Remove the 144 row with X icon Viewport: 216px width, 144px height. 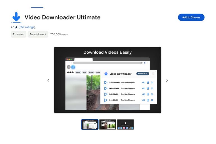(152, 100)
